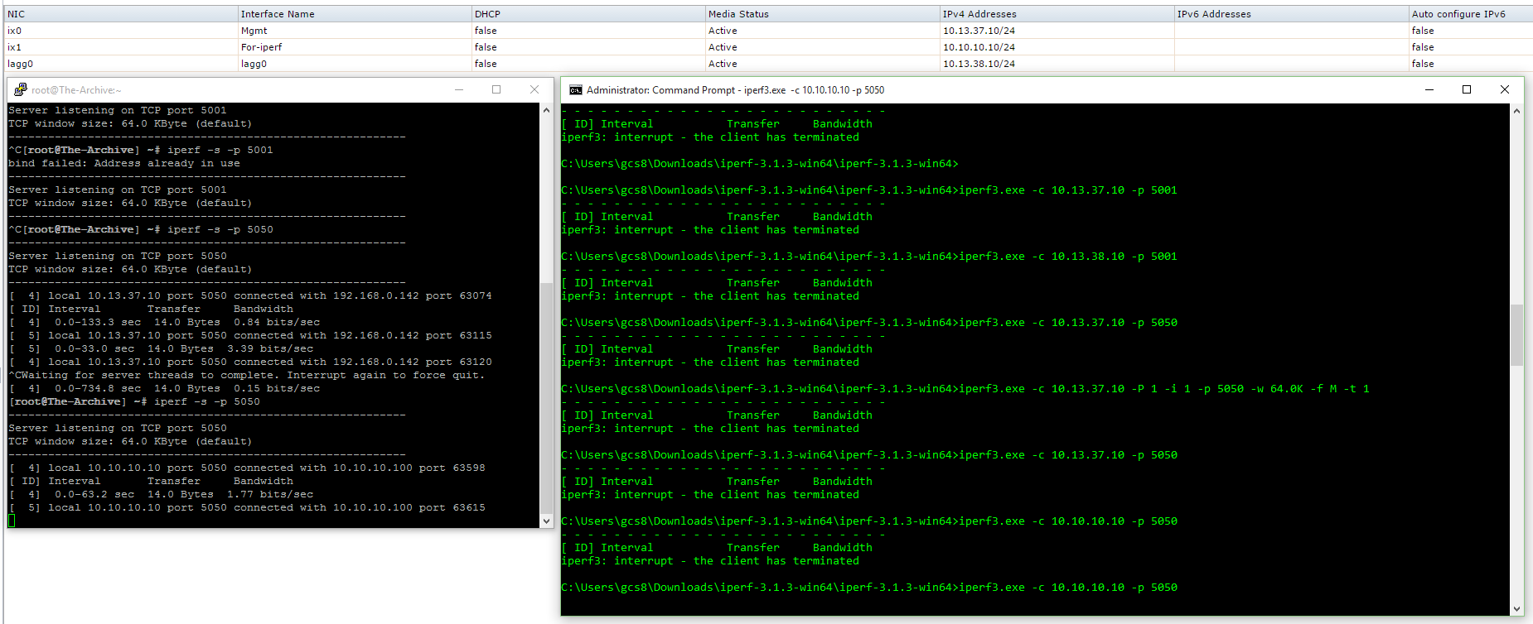Click the line showing 0.15 bits/sec bandwidth
The width and height of the screenshot is (1533, 624).
point(164,388)
